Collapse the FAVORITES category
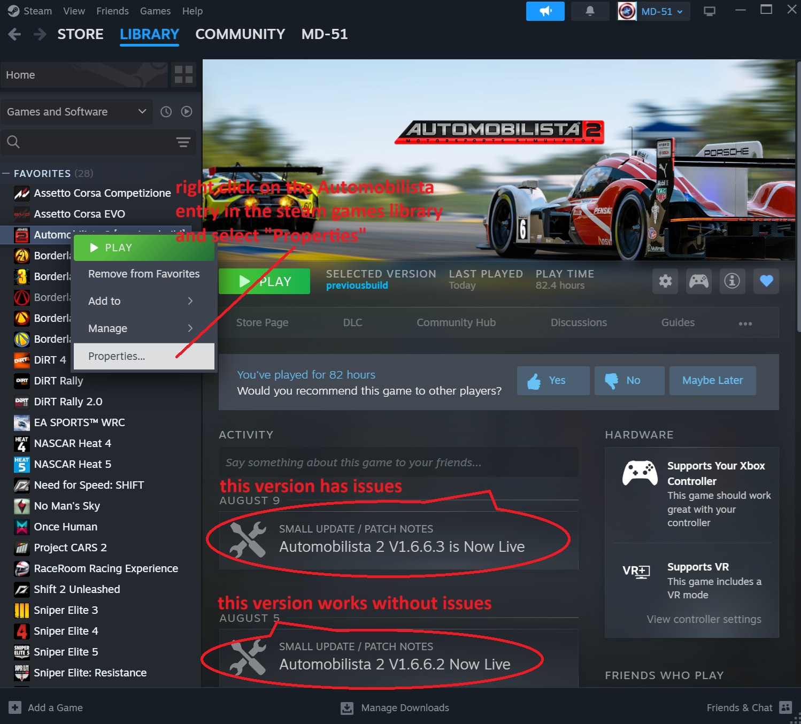 6,173
